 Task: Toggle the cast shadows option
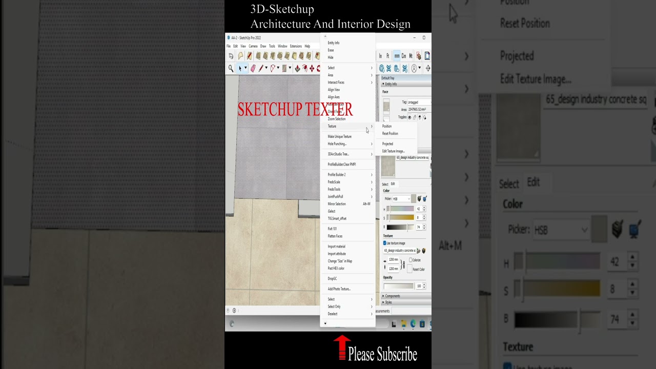click(420, 117)
